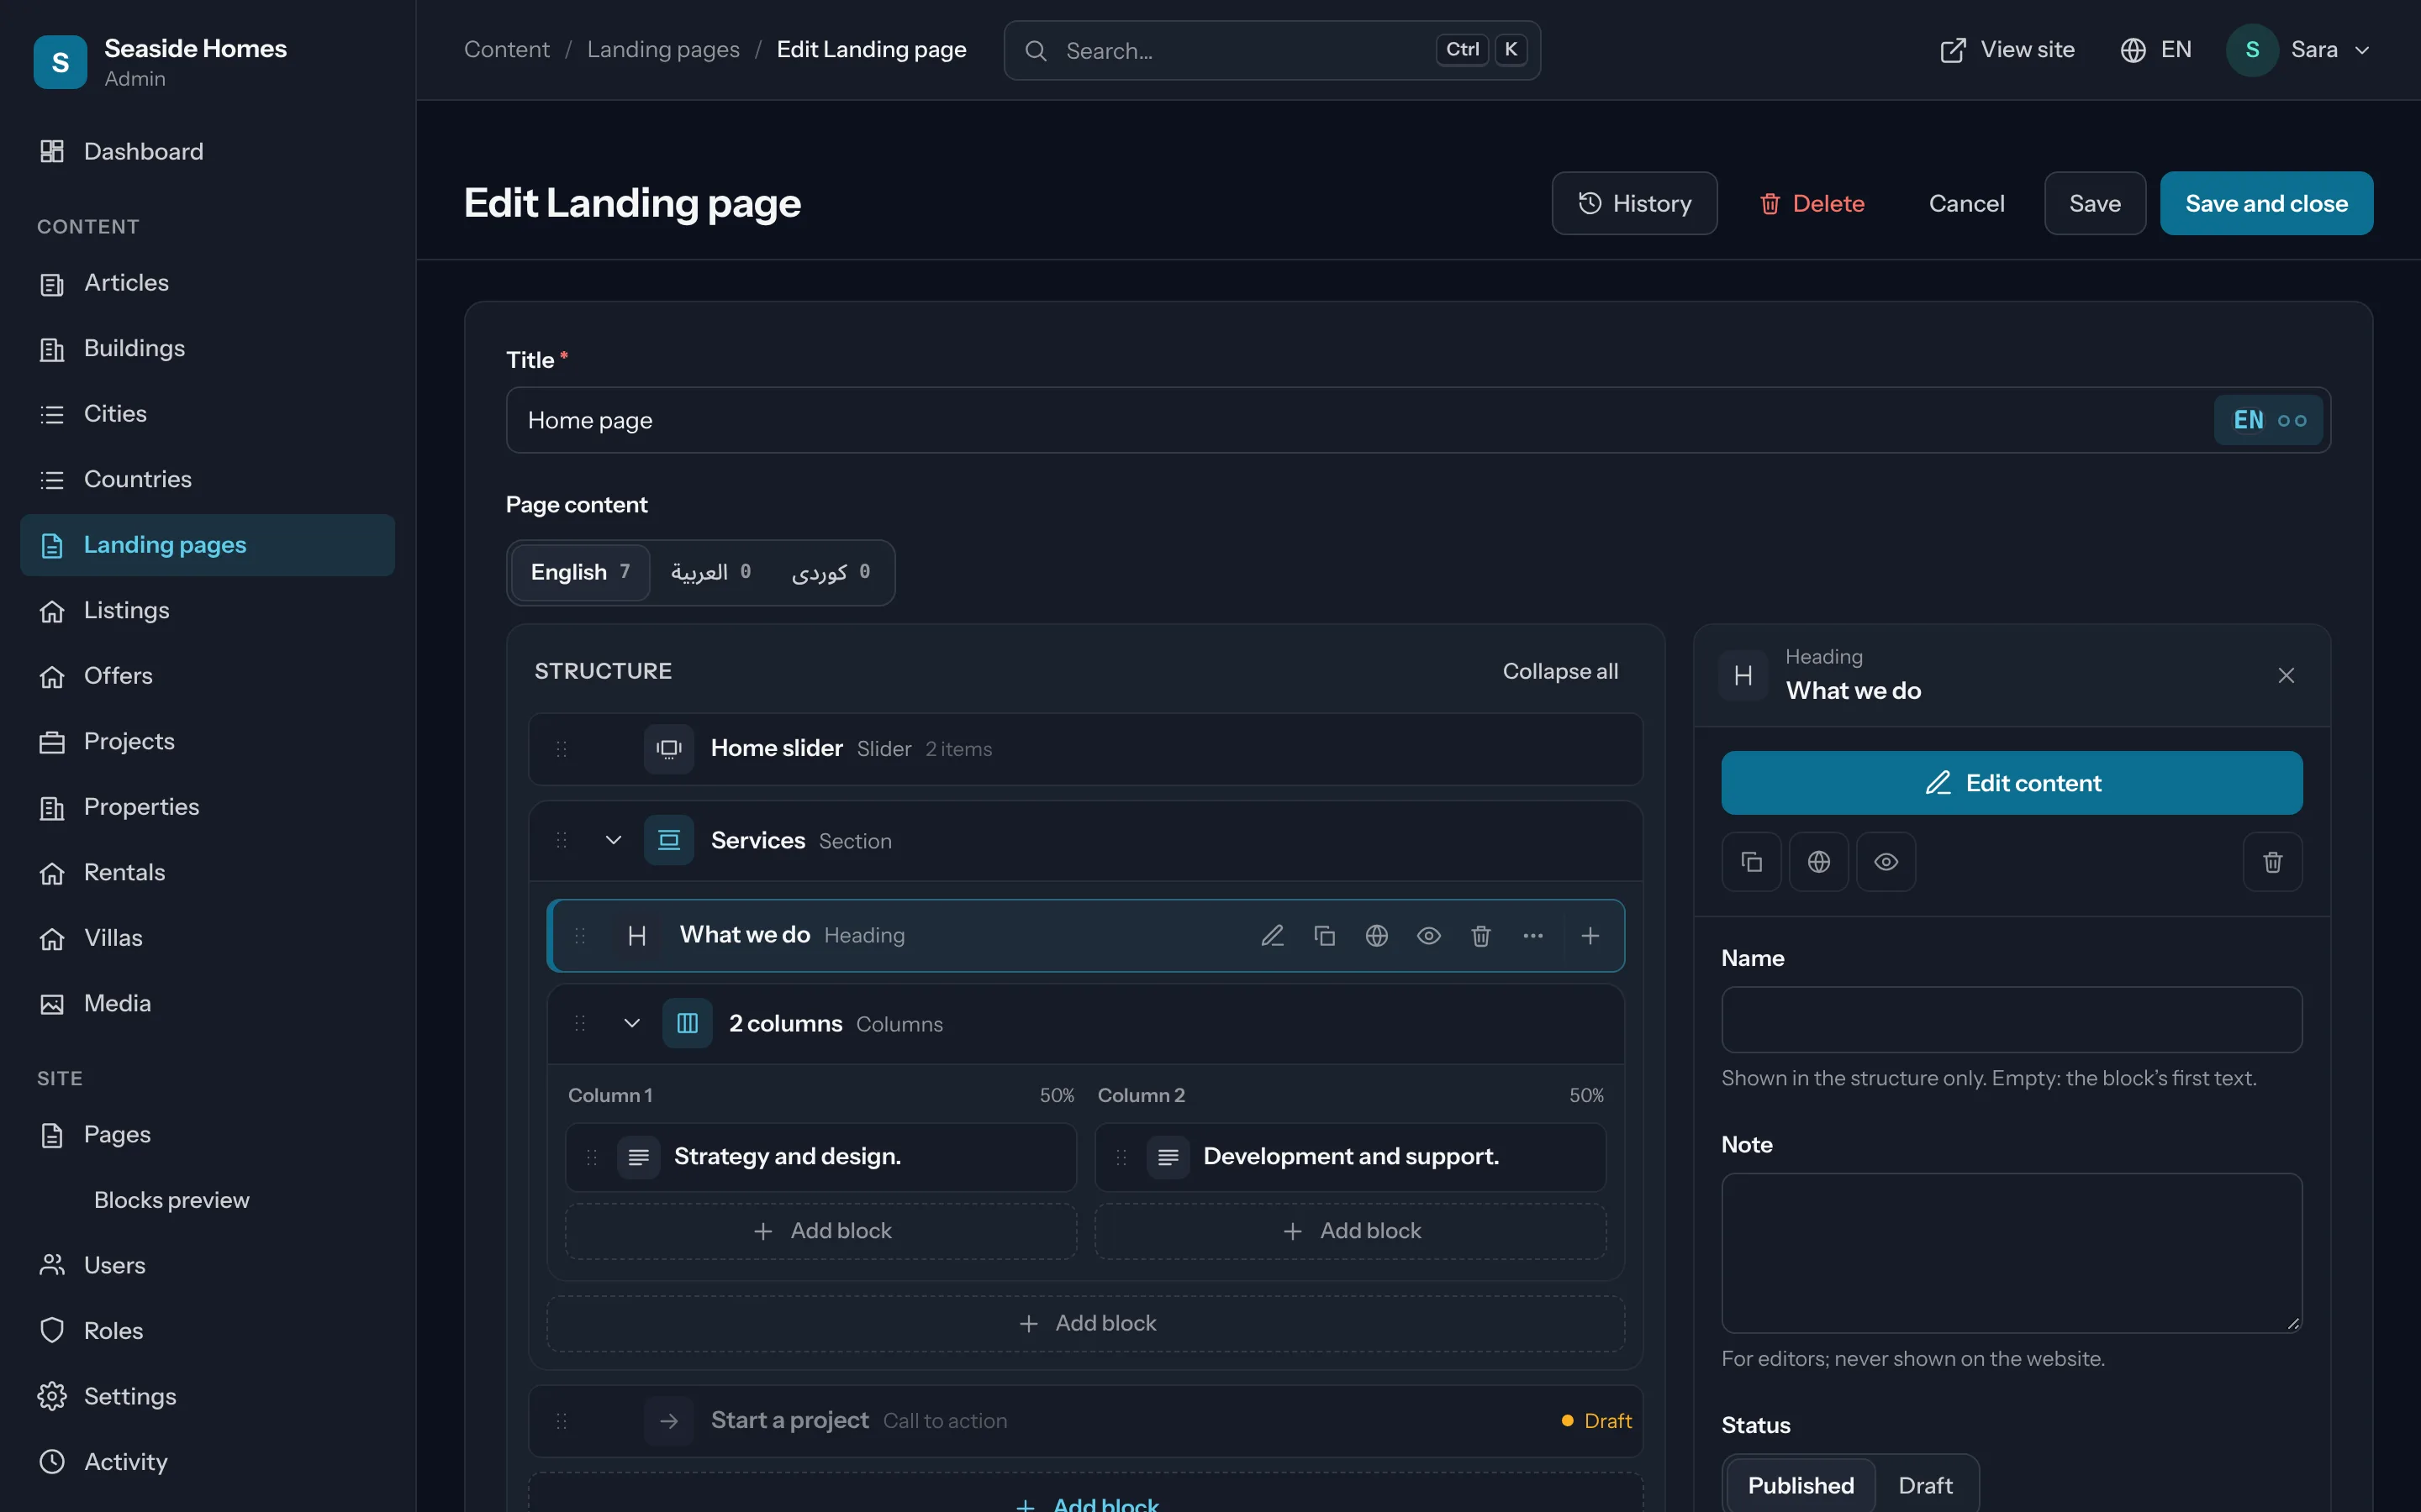Delete What we do block via row trash icon
Image resolution: width=2421 pixels, height=1512 pixels.
[1480, 935]
